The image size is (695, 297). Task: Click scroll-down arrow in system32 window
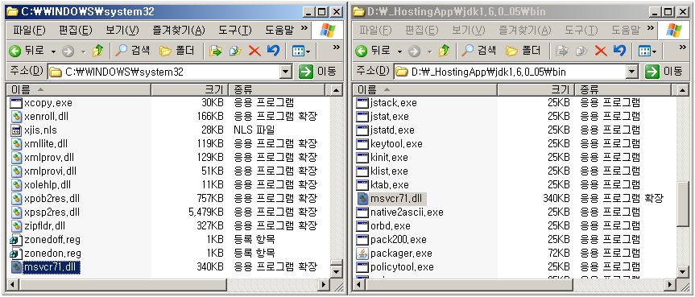337,271
